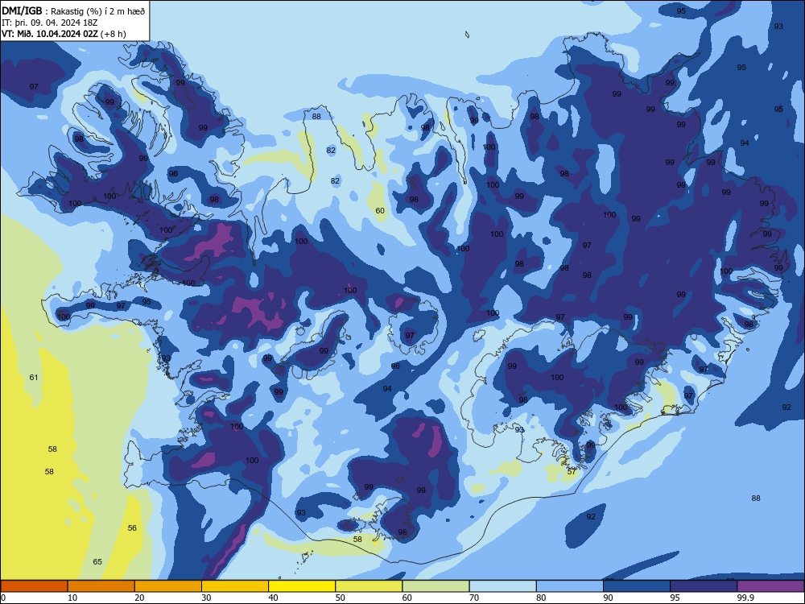This screenshot has height=604, width=805.
Task: Click the legend tick label '70'
Action: [x=474, y=598]
